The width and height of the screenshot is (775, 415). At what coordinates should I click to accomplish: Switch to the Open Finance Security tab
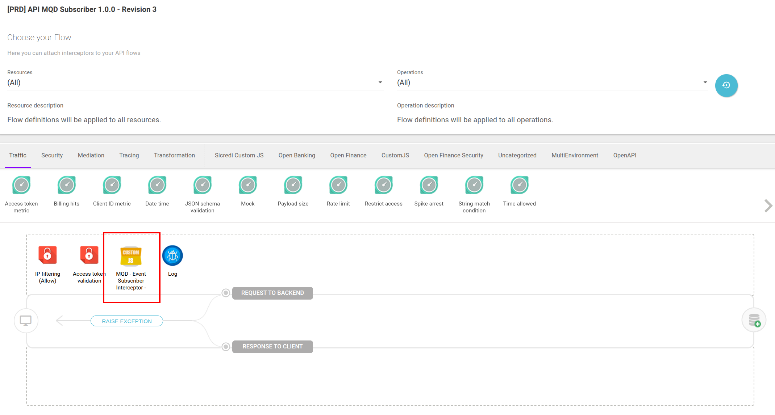(x=453, y=155)
